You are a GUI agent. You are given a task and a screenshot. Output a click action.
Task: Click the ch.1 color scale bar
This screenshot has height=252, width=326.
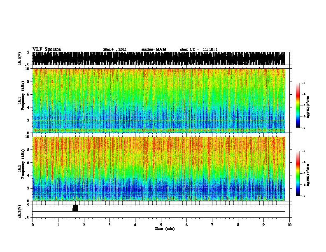coord(298,105)
